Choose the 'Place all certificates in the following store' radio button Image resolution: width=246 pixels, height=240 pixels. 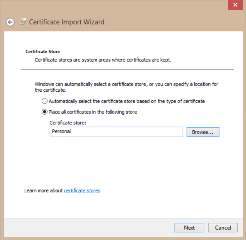coord(44,112)
